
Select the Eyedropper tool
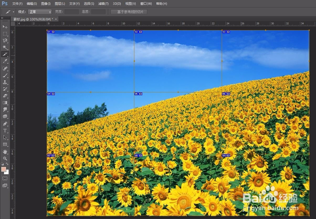click(5, 61)
